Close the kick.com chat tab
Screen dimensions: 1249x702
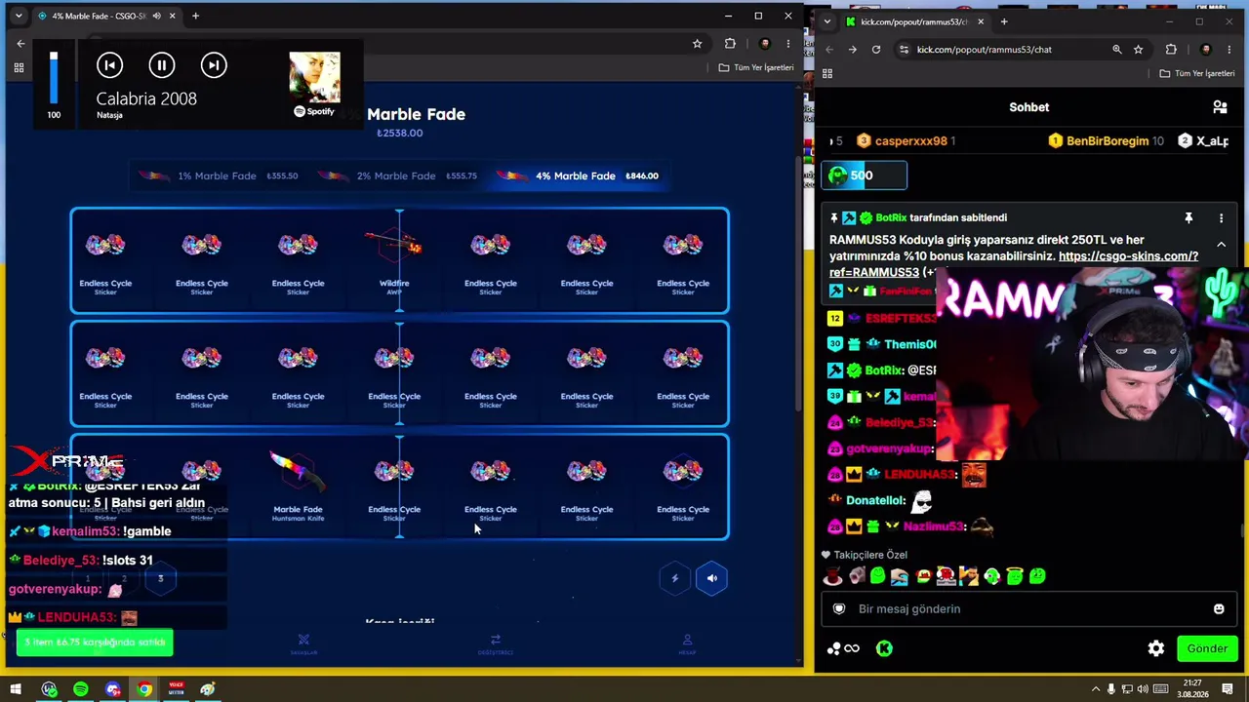pyautogui.click(x=981, y=21)
